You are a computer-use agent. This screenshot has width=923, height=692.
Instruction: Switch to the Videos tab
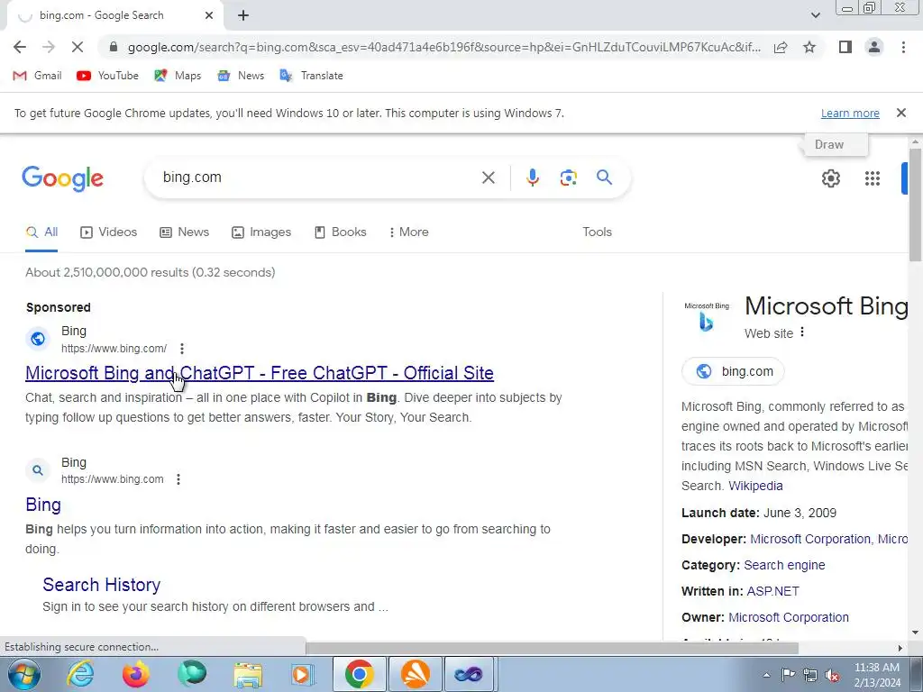click(108, 232)
